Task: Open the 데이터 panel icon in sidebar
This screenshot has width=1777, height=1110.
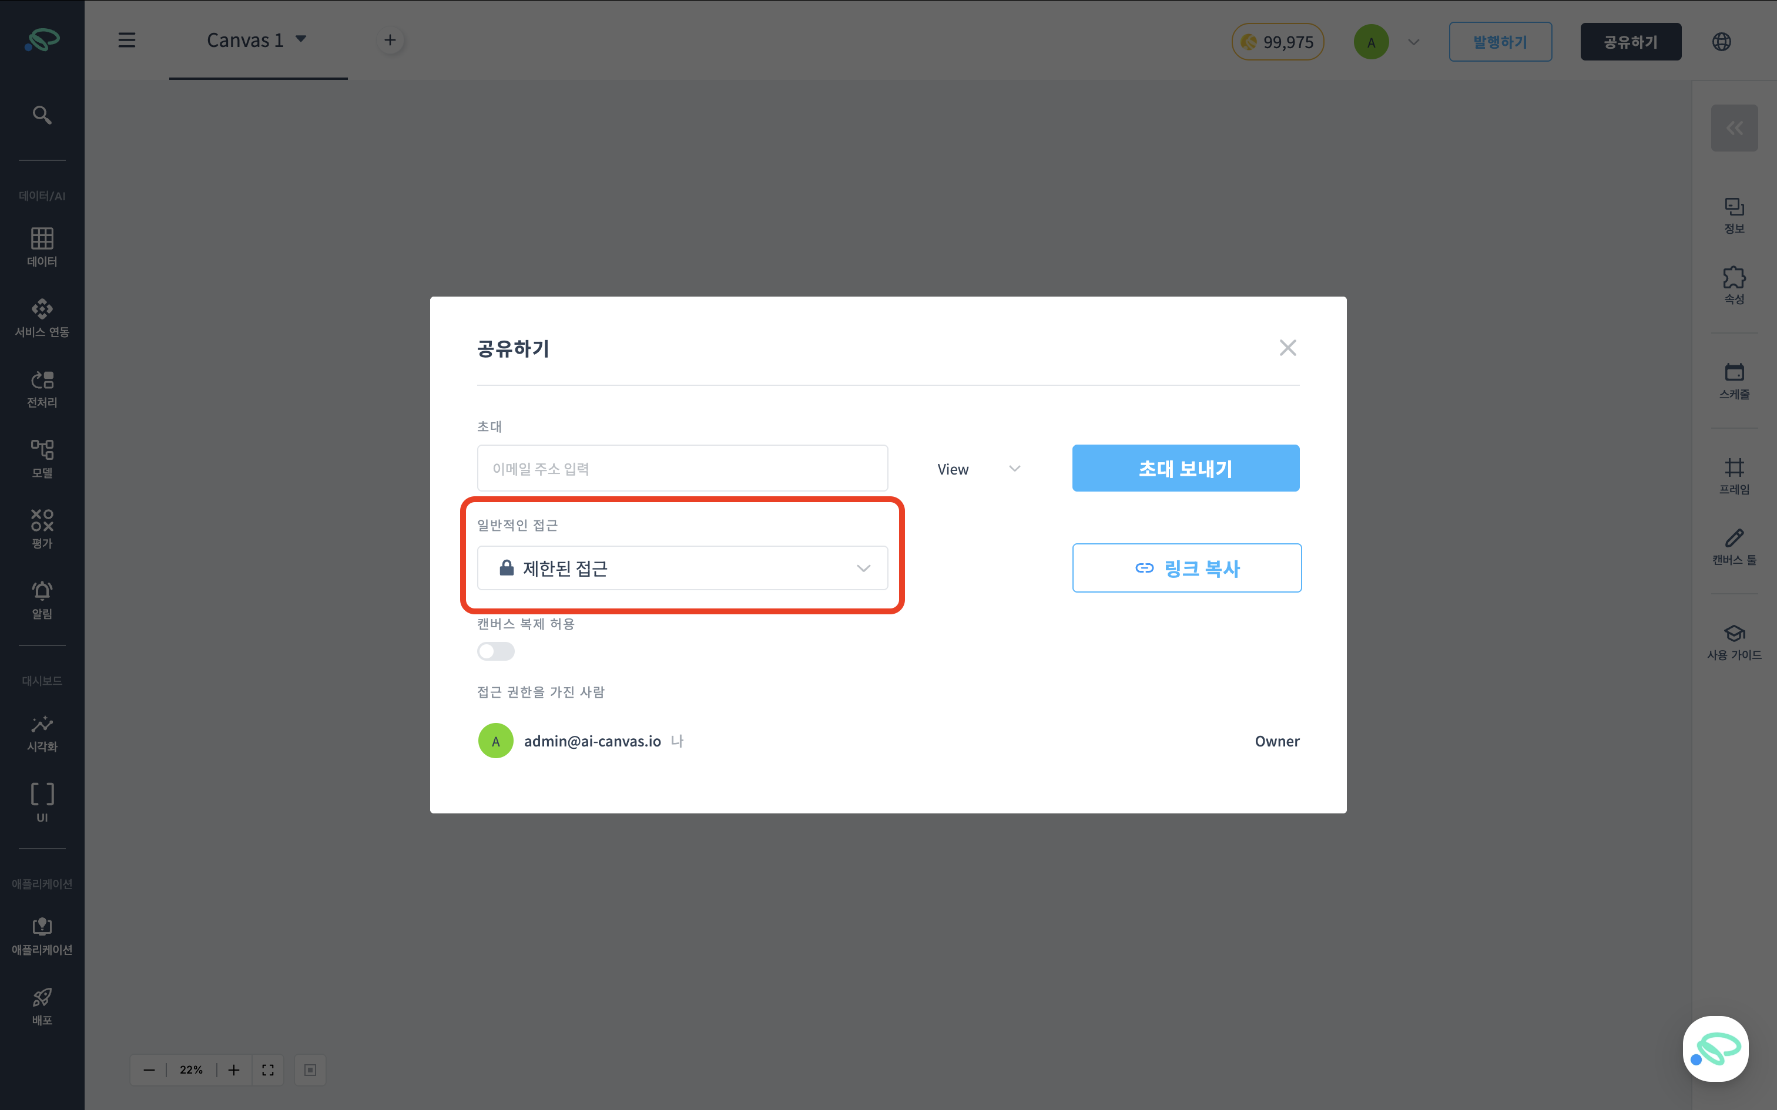Action: [42, 247]
